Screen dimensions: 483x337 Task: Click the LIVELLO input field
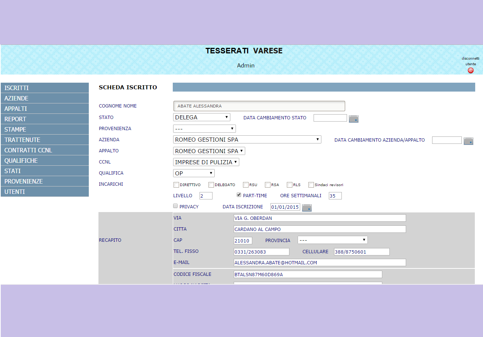(206, 196)
